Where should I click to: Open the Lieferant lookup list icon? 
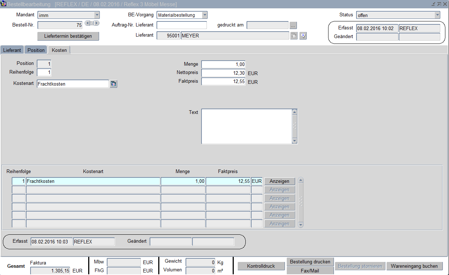pos(294,36)
